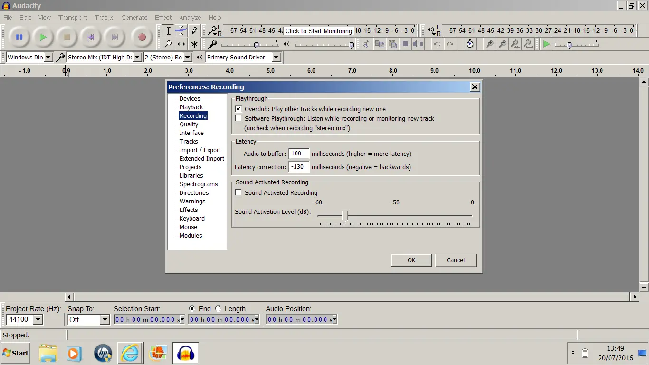Click the Redo arrow icon
The width and height of the screenshot is (649, 365).
(450, 44)
